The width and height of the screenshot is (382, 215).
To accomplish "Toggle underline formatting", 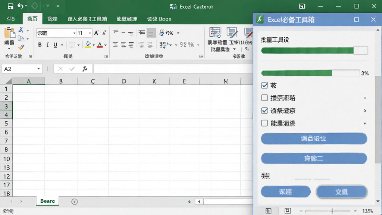I will coord(55,45).
